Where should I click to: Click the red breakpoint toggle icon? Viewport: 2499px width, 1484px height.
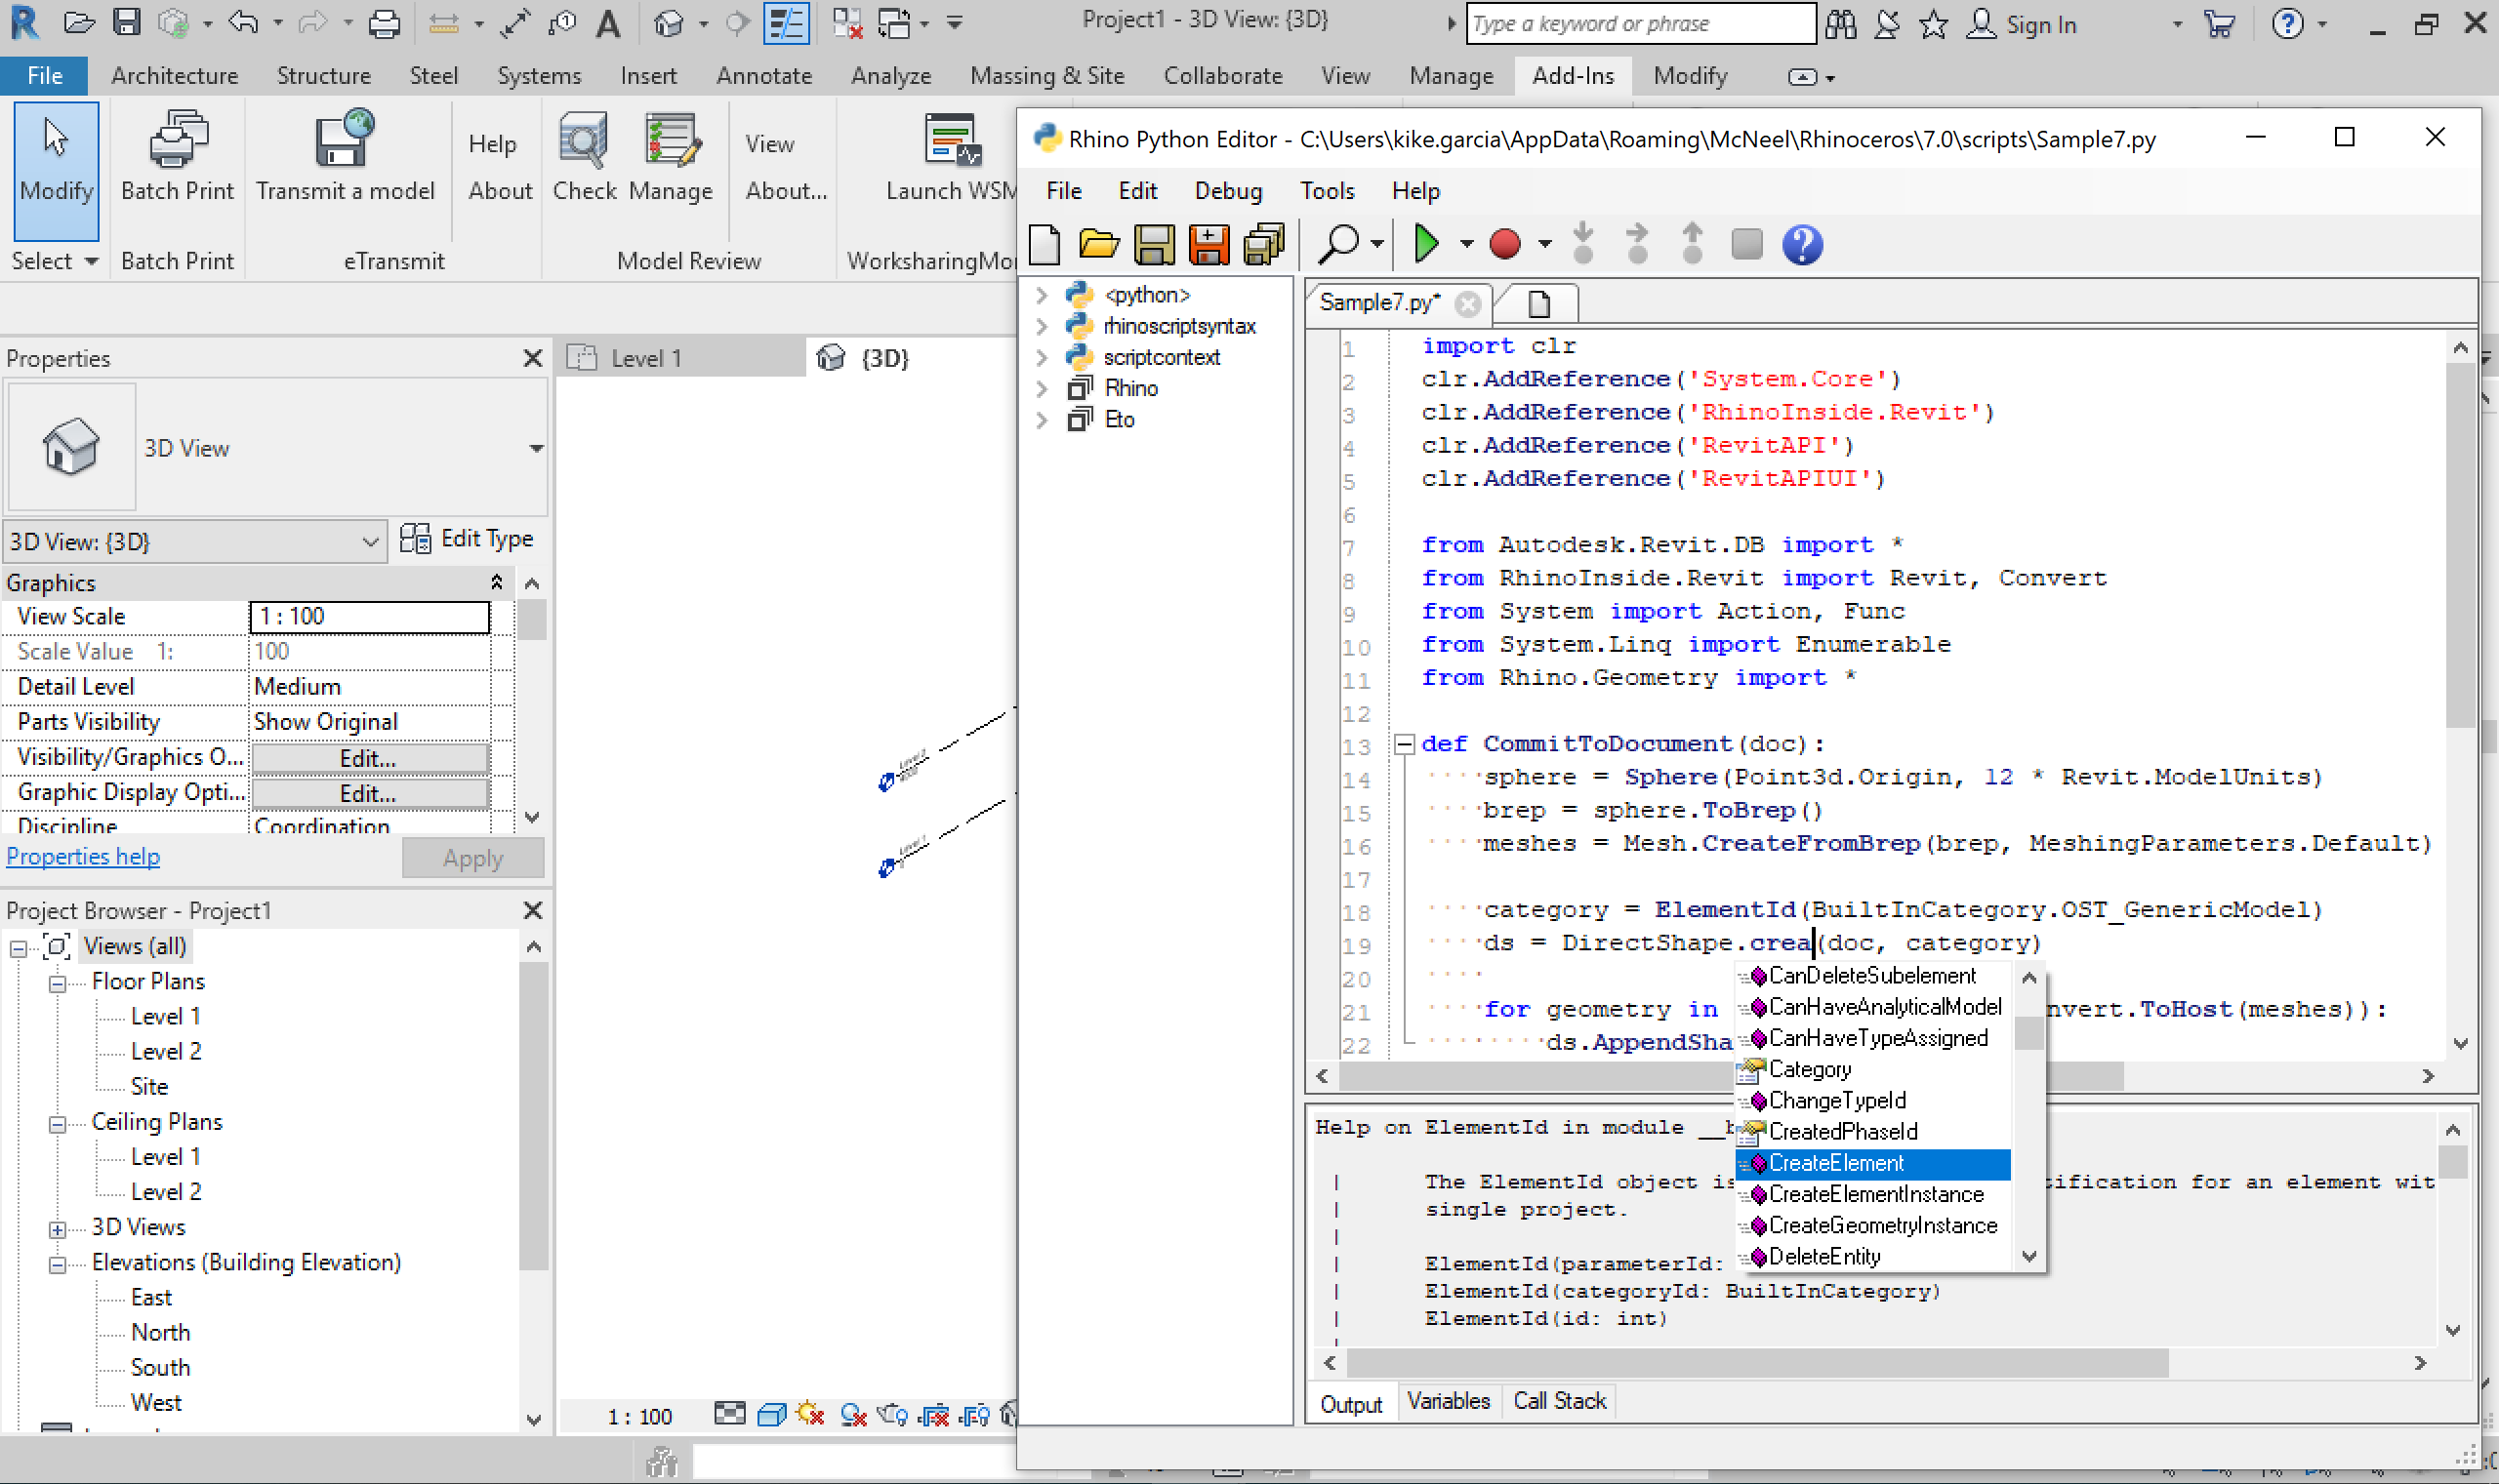[x=1504, y=244]
